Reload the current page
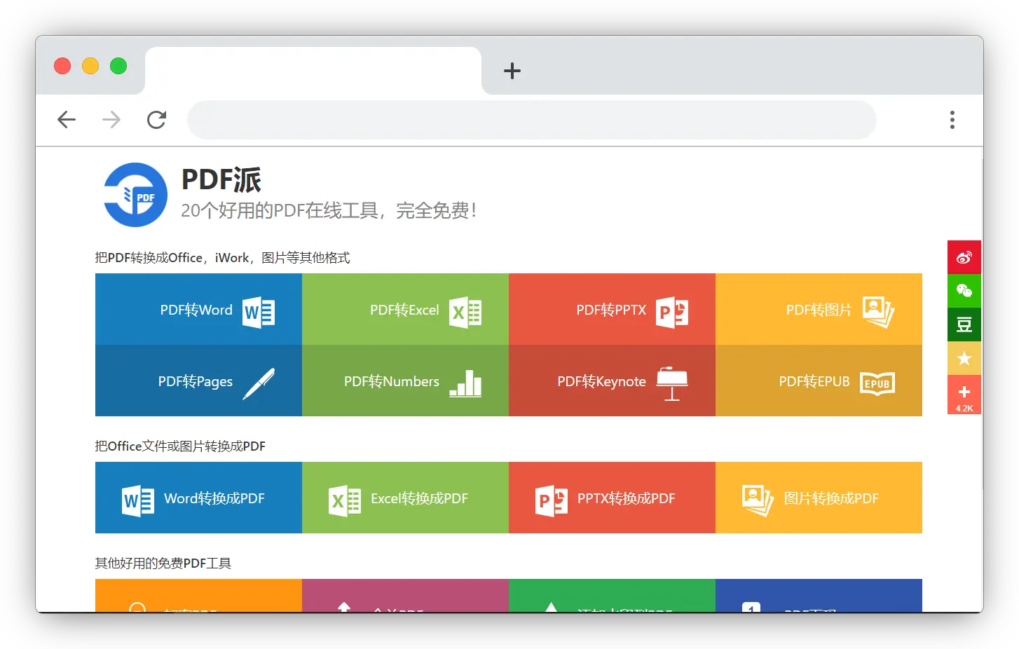 [x=156, y=120]
